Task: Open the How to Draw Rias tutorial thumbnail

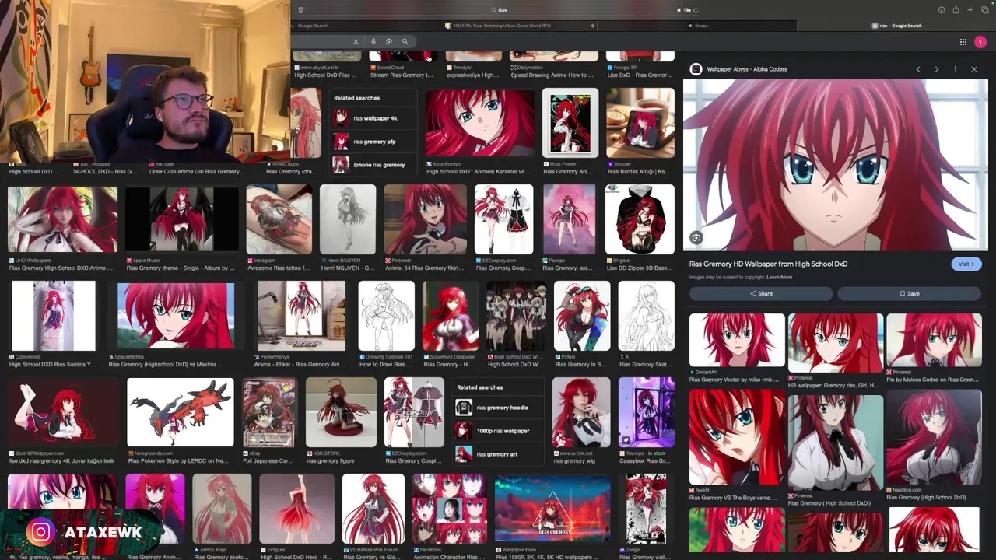Action: [386, 317]
